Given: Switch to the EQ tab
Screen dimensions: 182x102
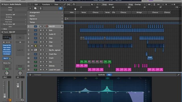Looking at the screenshot, I should coord(109,75).
